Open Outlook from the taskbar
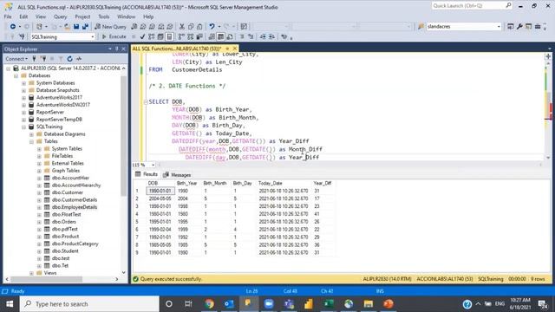 (229, 304)
